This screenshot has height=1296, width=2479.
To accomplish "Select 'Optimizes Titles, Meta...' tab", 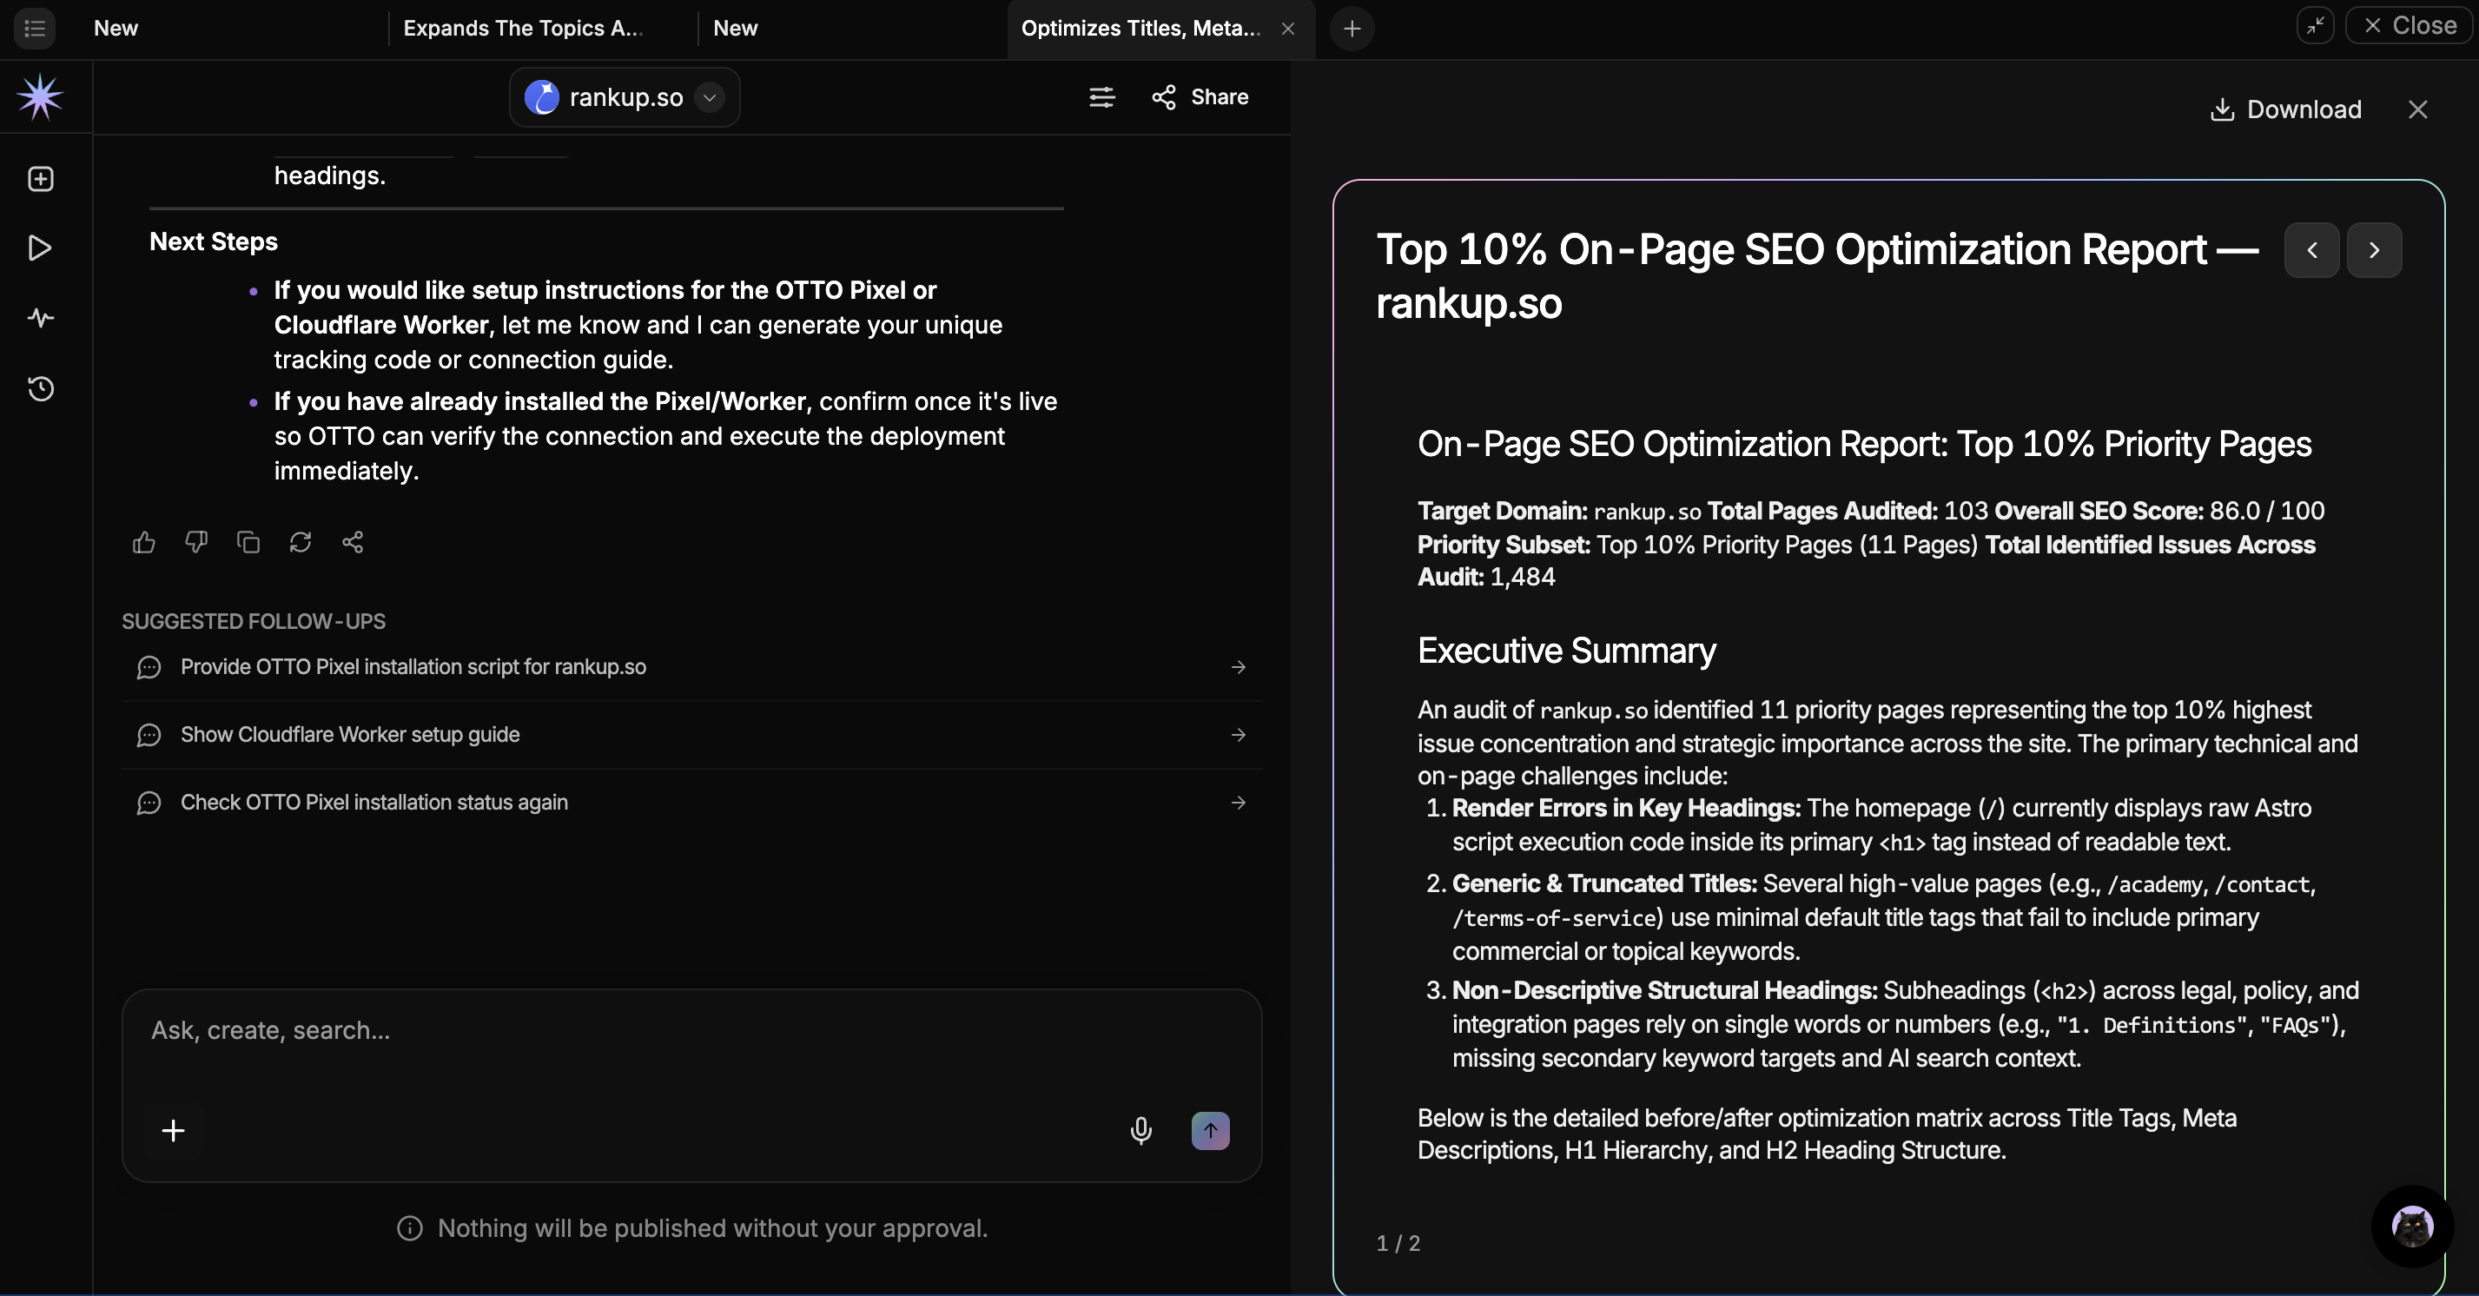I will (1140, 28).
